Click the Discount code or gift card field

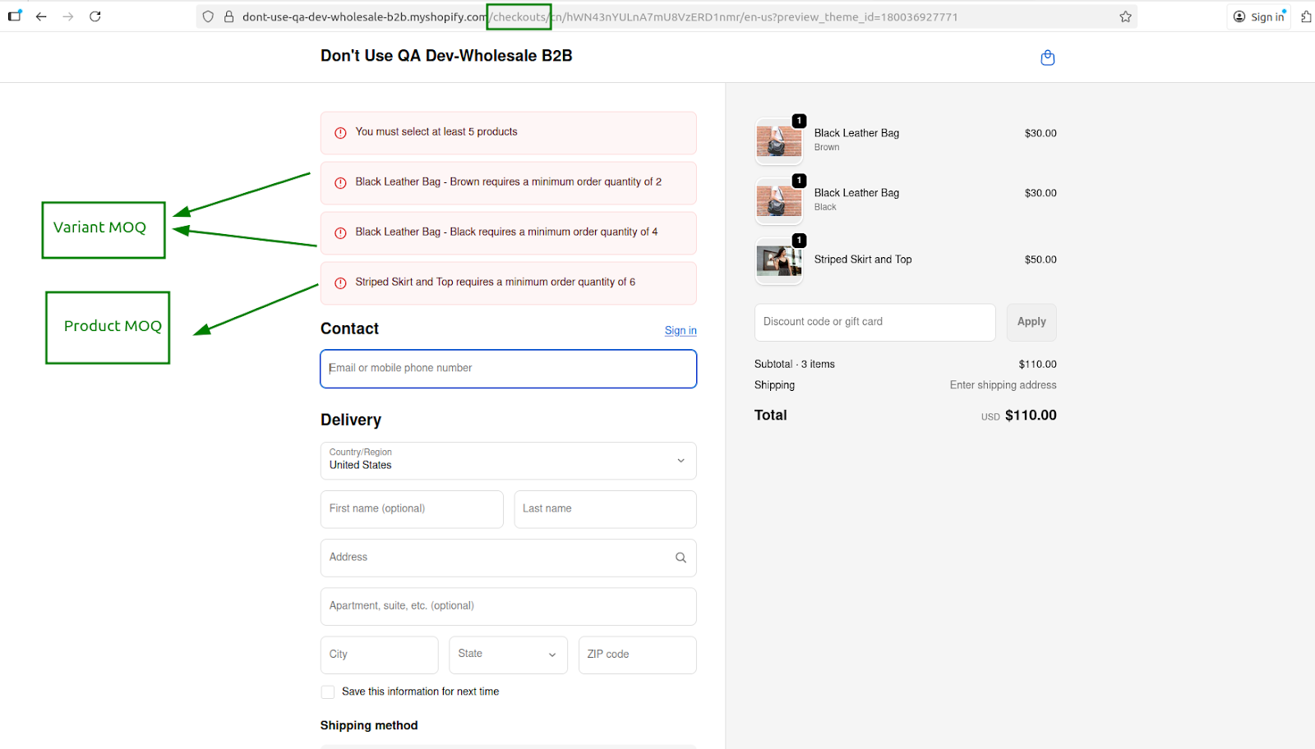874,322
